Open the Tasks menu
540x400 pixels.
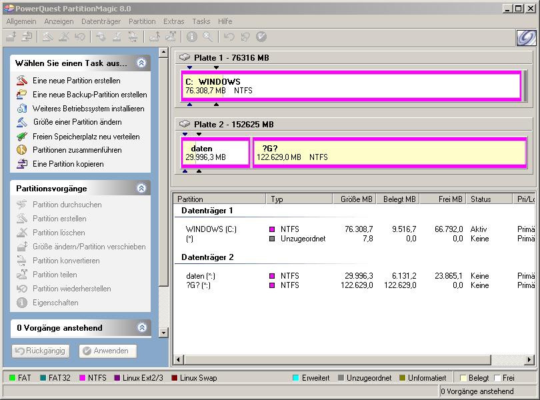click(201, 21)
